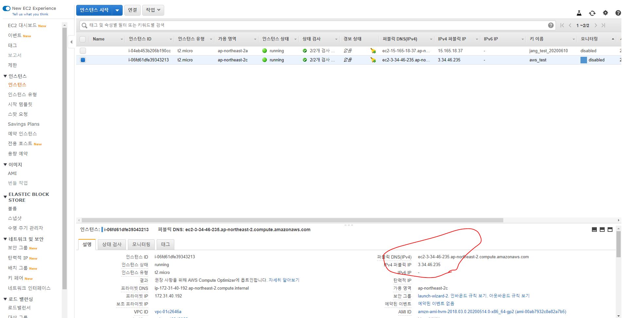Switch to the 설명 tab

pyautogui.click(x=87, y=244)
